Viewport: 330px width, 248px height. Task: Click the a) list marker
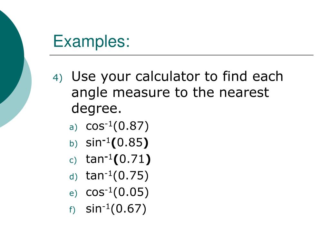click(73, 127)
